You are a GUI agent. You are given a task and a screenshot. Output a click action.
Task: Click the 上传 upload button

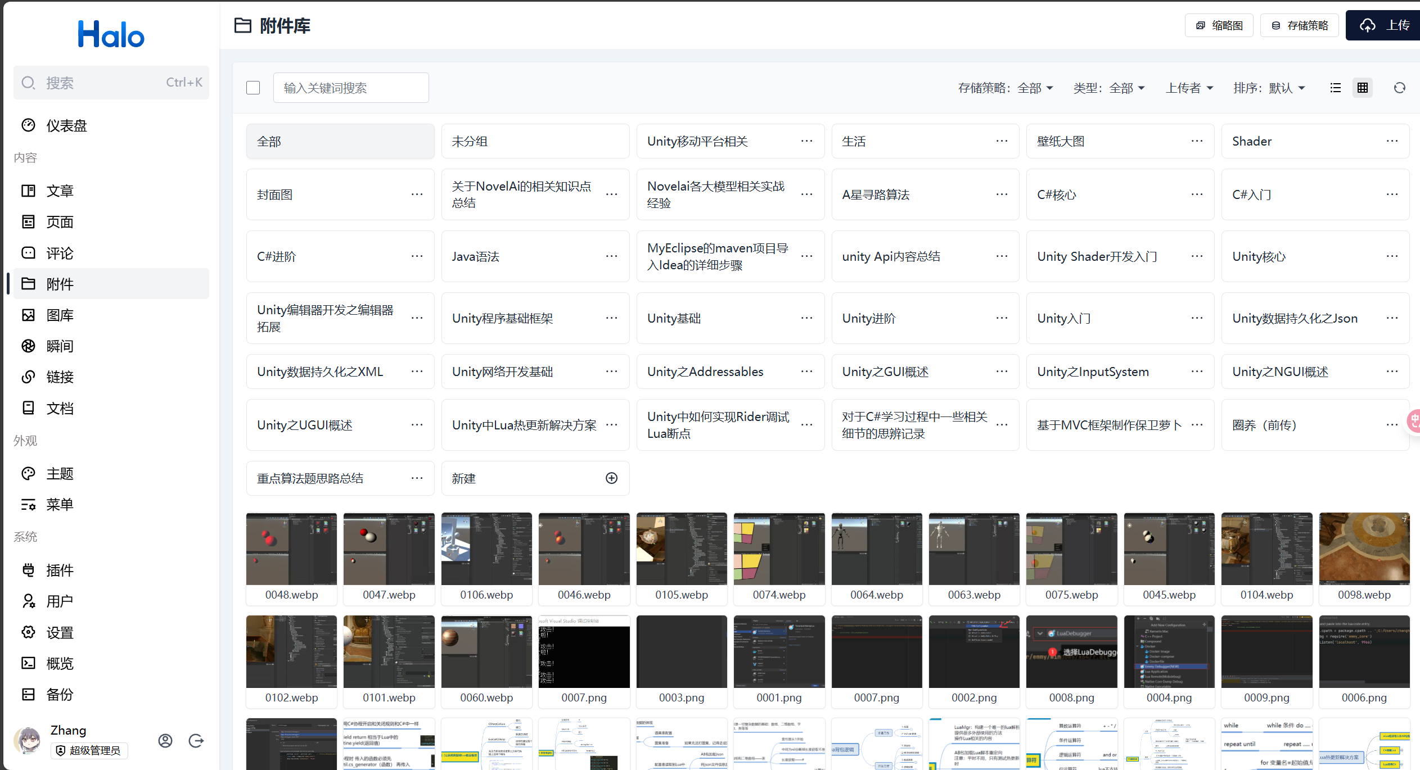(x=1383, y=25)
